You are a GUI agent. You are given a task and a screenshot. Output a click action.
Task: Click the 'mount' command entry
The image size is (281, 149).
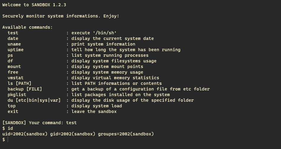click(x=14, y=67)
